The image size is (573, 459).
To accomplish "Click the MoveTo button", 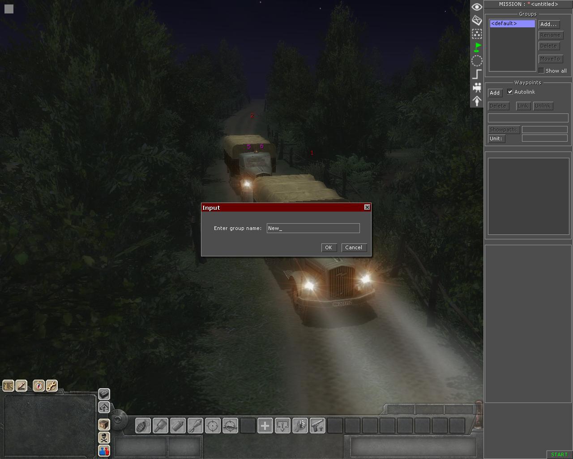I will 550,59.
